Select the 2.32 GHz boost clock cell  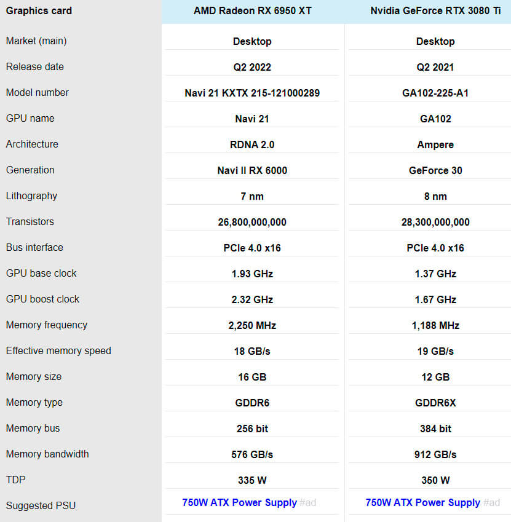coord(252,299)
